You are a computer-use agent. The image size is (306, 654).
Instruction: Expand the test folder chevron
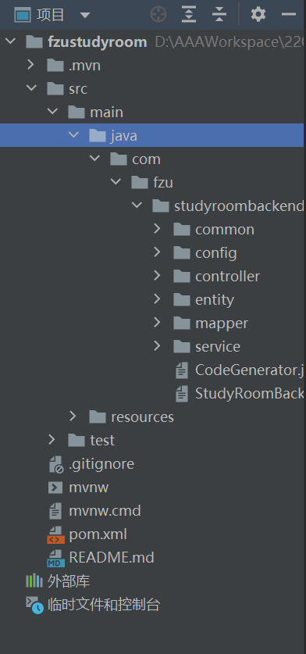52,440
